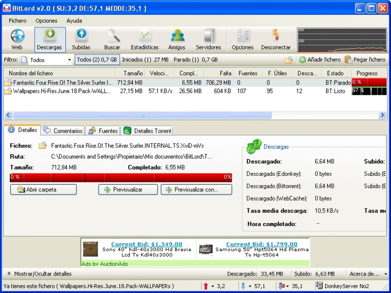Screen dimensions: 391x293
Task: Click the speed graph in the toolbar
Action: 342,40
